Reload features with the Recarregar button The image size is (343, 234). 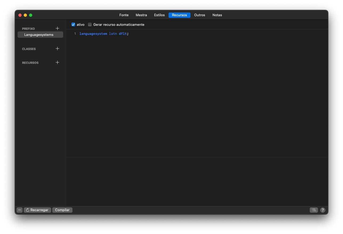(37, 210)
